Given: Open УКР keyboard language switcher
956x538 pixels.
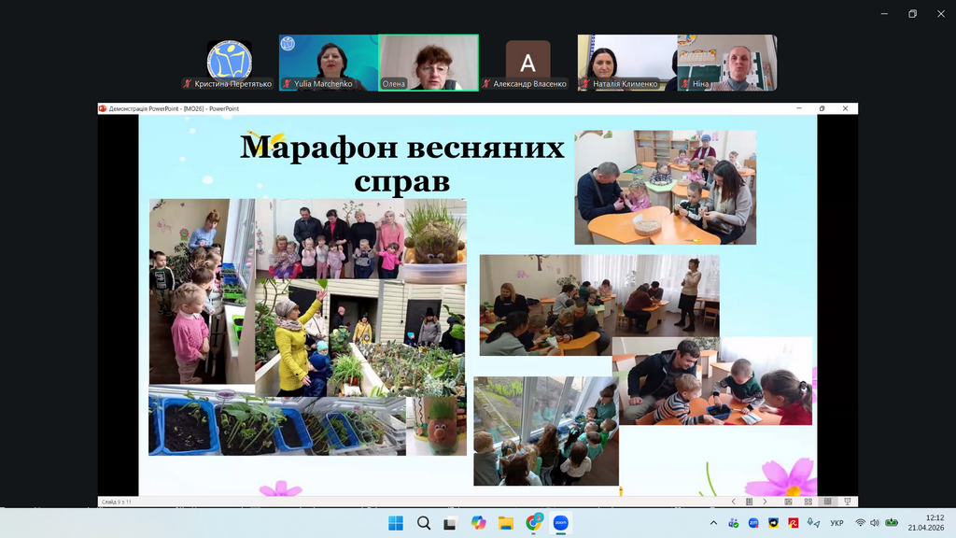Looking at the screenshot, I should 836,523.
